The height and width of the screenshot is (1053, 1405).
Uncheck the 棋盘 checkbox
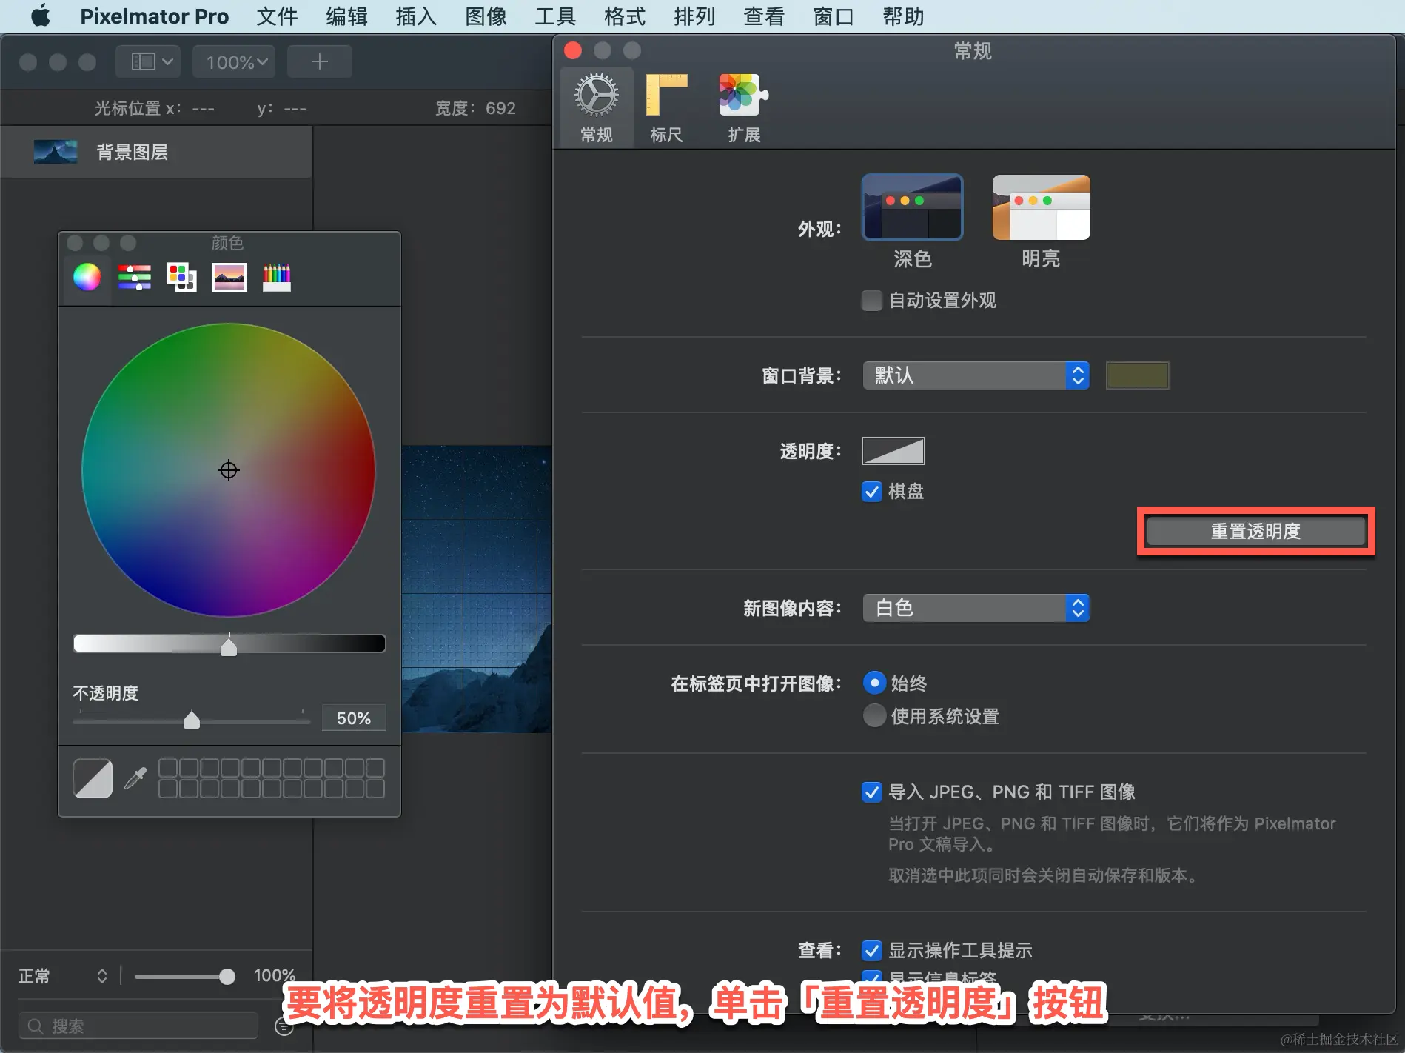click(872, 492)
